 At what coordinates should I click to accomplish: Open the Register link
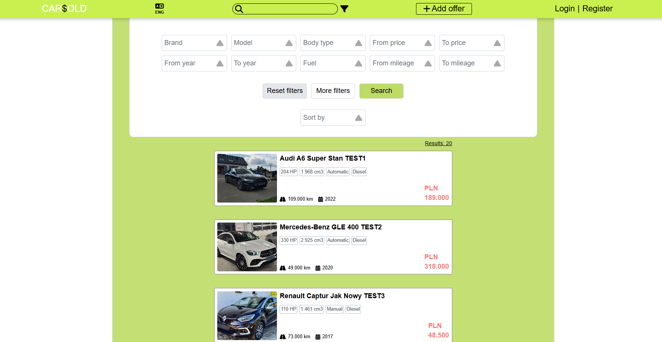pos(597,8)
